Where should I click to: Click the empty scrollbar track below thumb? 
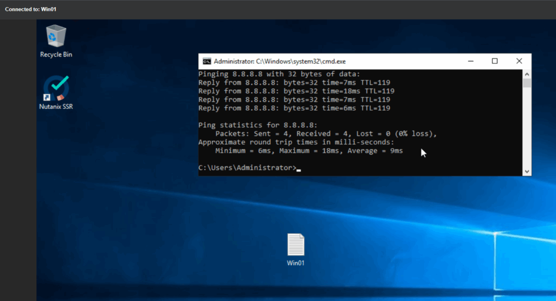[x=527, y=130]
